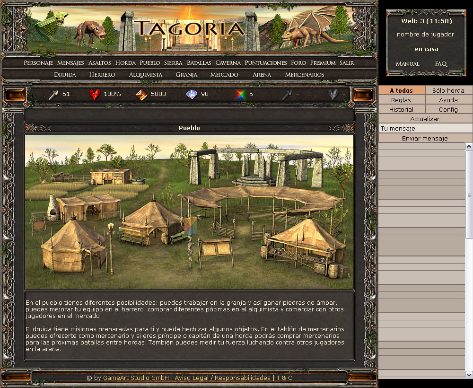Open the Mensajes menu
Image resolution: width=473 pixels, height=388 pixels.
click(x=70, y=63)
